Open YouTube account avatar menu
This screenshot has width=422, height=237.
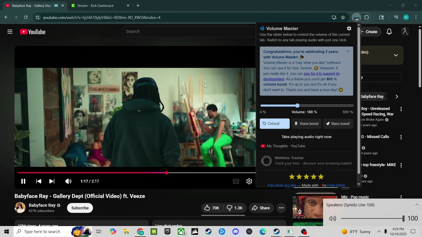point(406,32)
